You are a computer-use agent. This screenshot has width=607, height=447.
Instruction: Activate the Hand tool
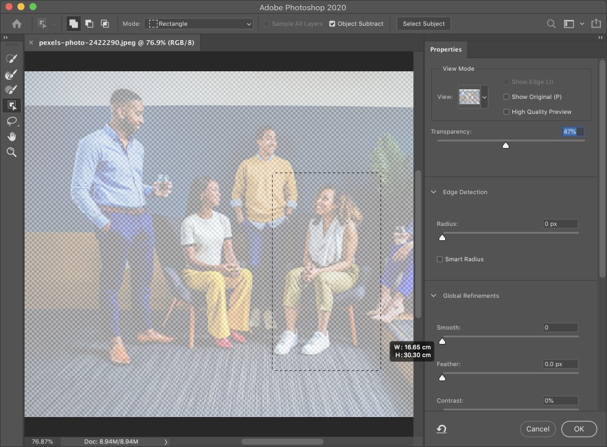pyautogui.click(x=11, y=137)
